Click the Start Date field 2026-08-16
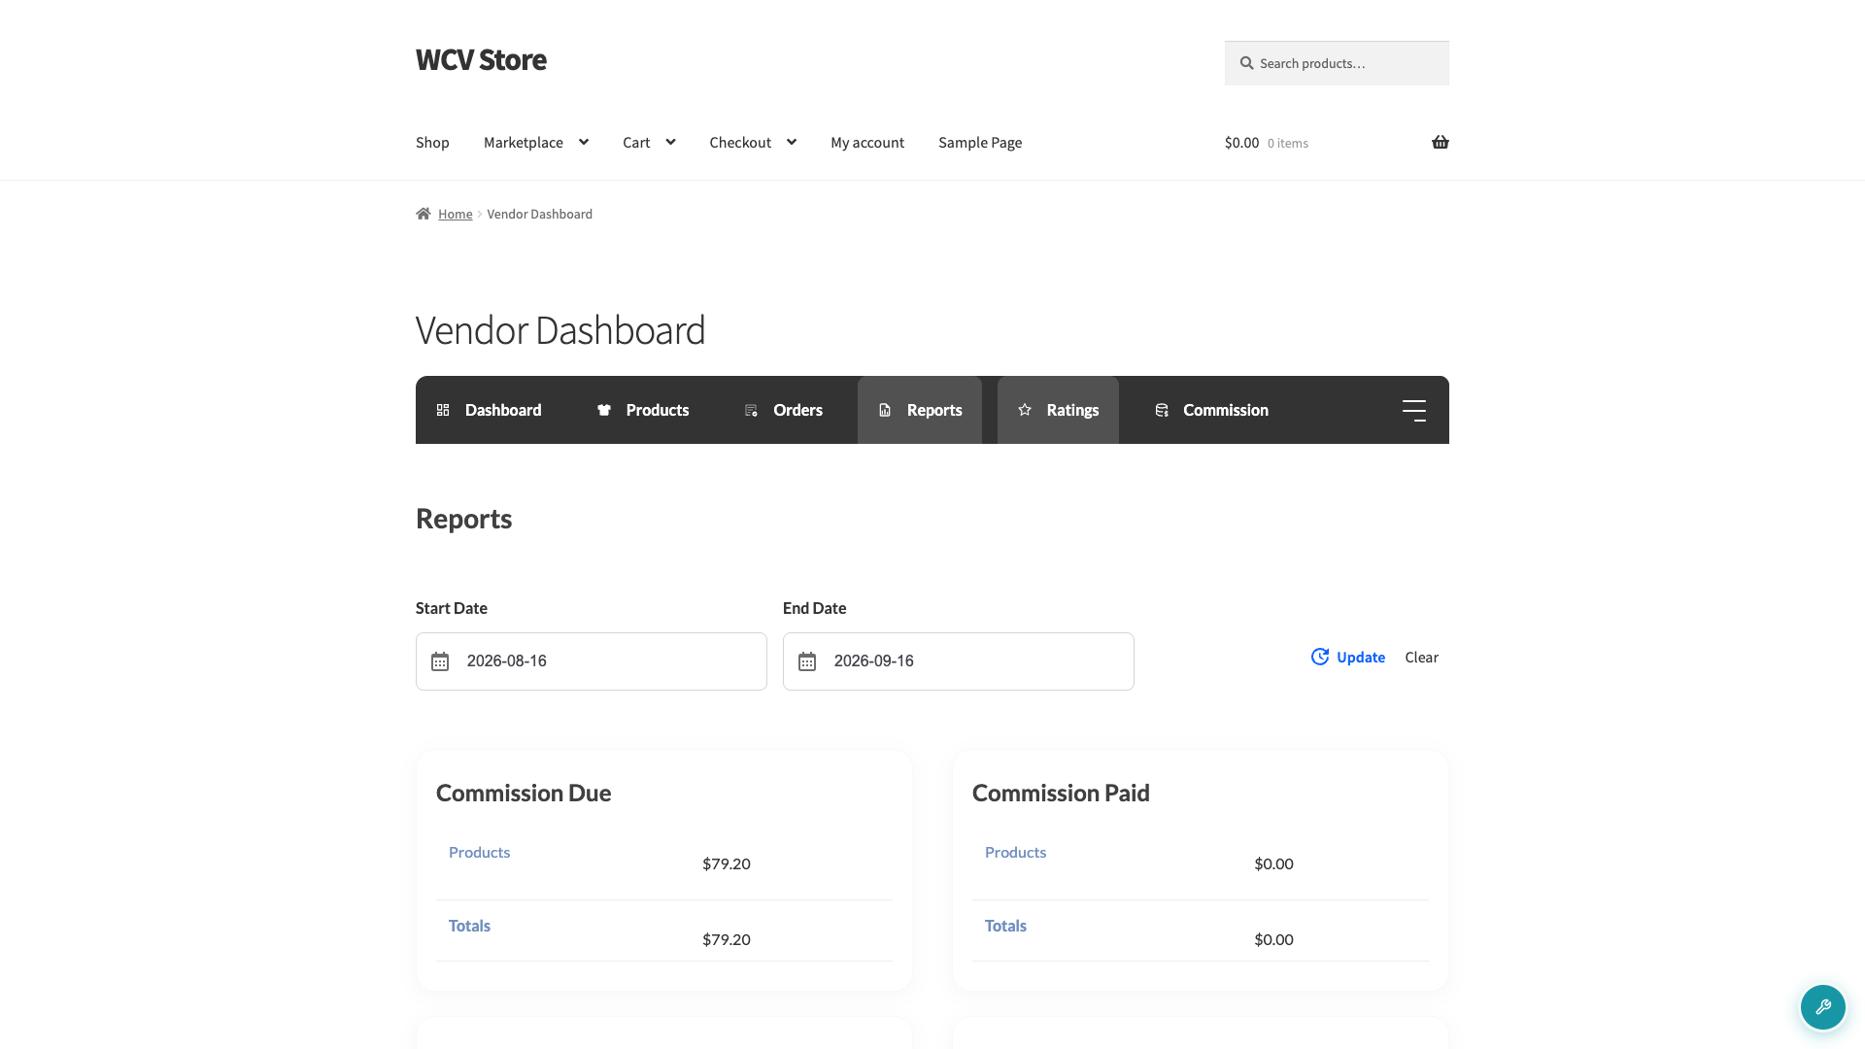Screen dimensions: 1865x1049 coord(592,661)
